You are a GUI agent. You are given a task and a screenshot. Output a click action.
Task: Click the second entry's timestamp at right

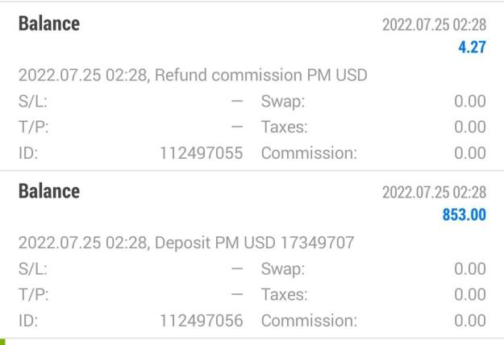pyautogui.click(x=434, y=193)
